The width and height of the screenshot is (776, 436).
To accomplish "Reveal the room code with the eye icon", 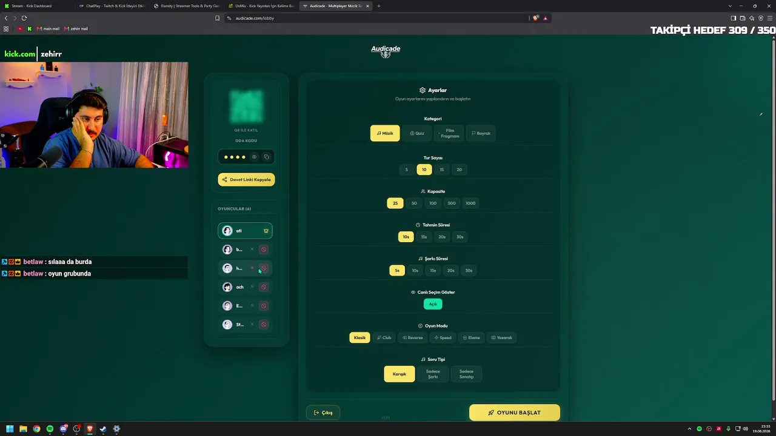I will [x=254, y=157].
